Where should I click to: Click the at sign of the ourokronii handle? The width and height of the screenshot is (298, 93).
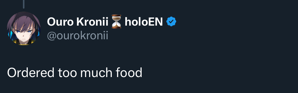tap(52, 35)
